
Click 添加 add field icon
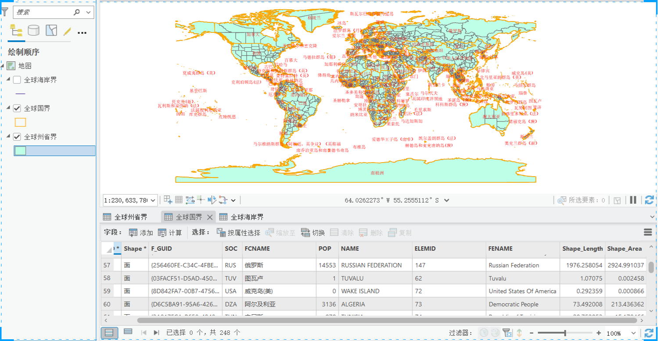coord(133,233)
